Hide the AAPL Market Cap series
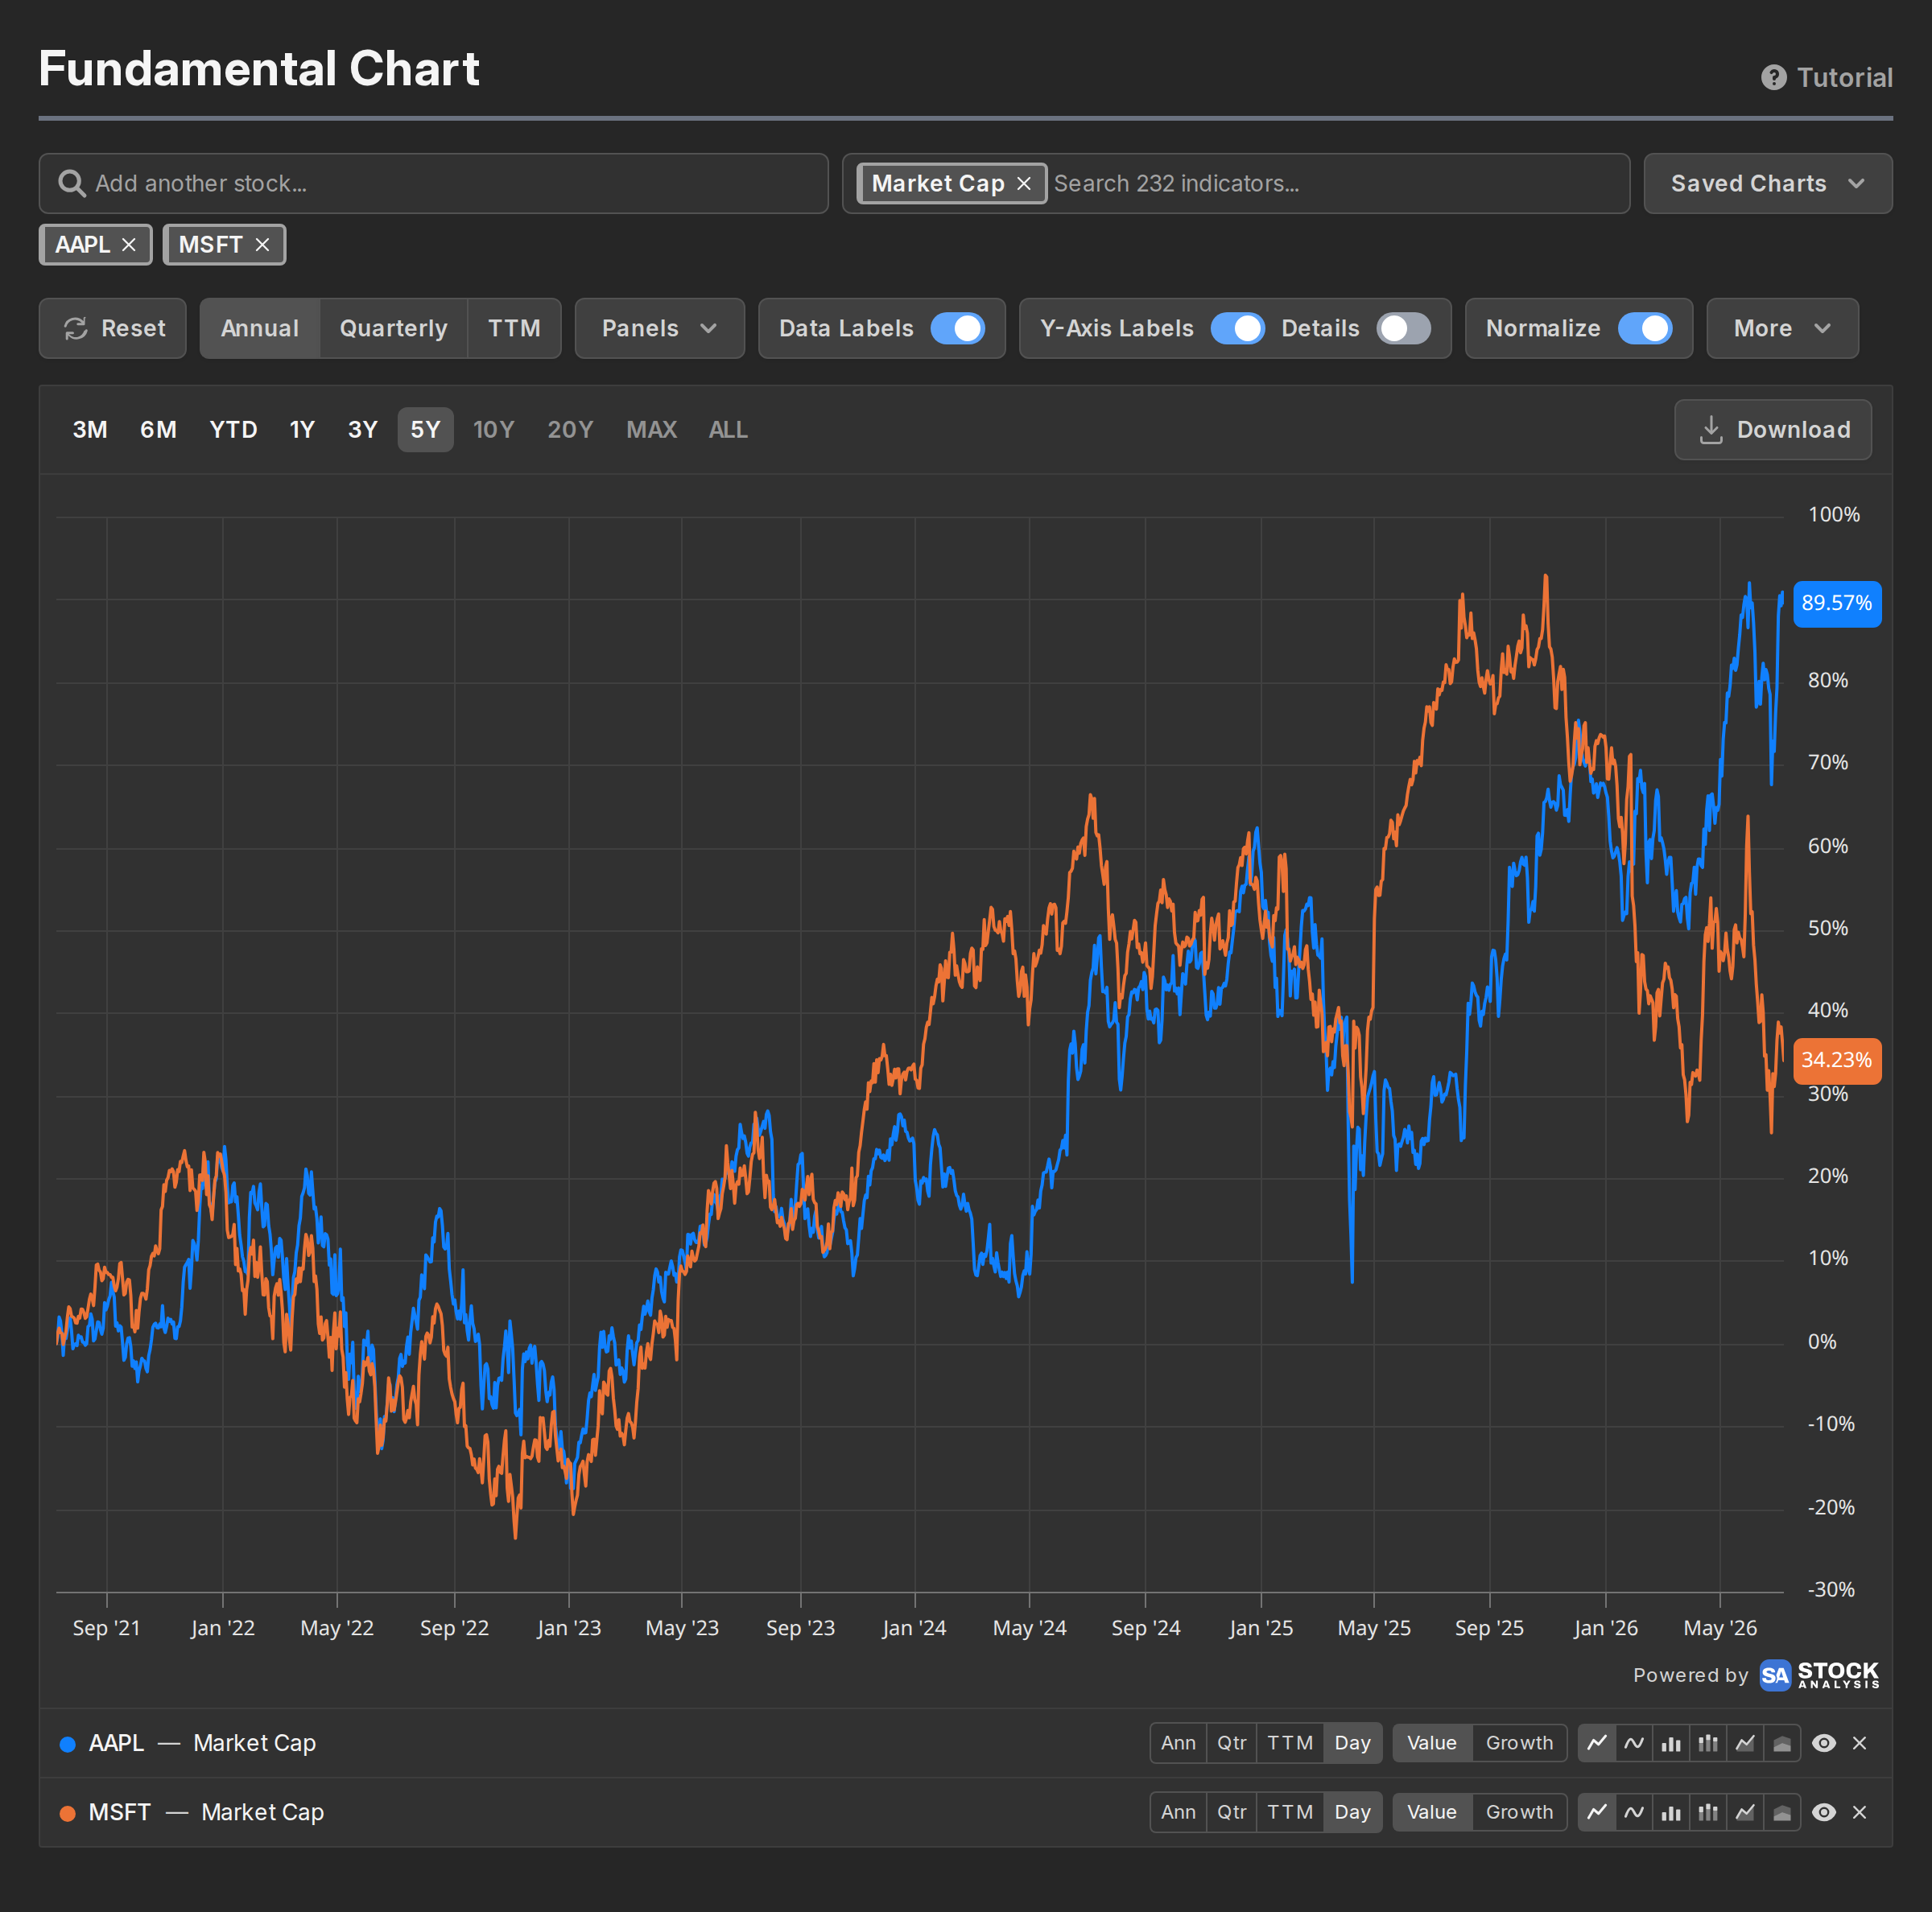Image resolution: width=1932 pixels, height=1912 pixels. [x=1823, y=1743]
